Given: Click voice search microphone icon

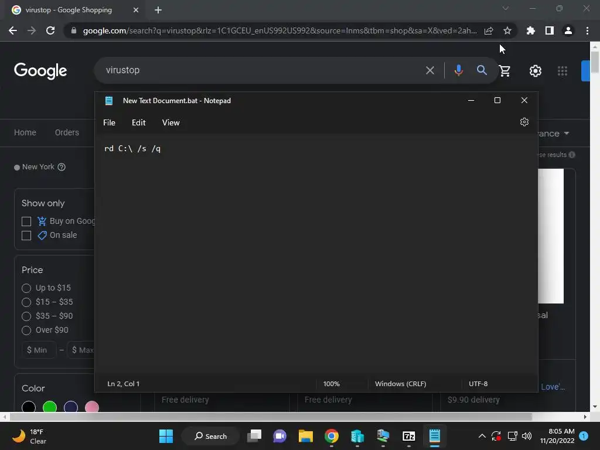Looking at the screenshot, I should point(458,70).
